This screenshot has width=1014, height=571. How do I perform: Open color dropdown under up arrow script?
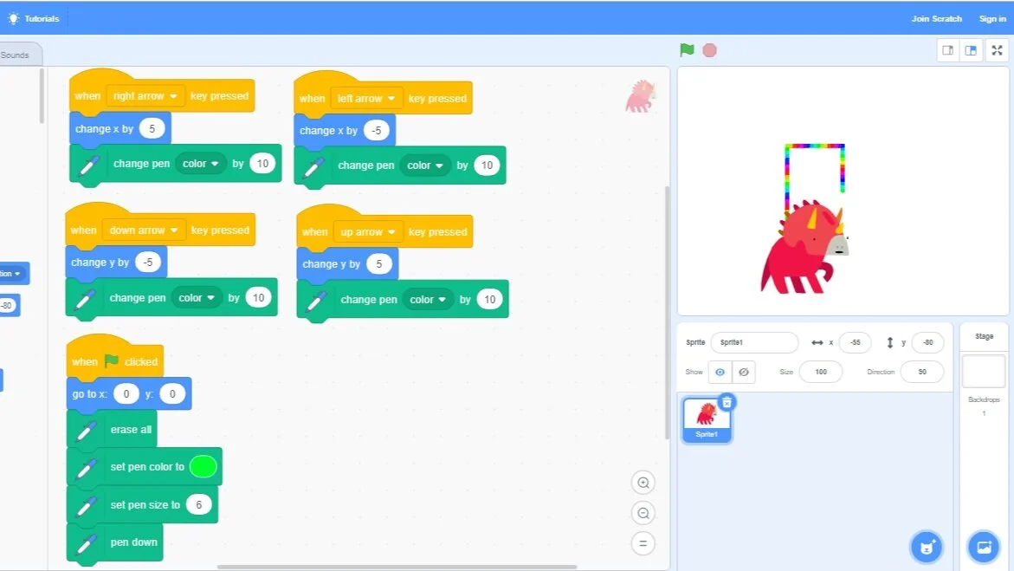[x=428, y=299]
